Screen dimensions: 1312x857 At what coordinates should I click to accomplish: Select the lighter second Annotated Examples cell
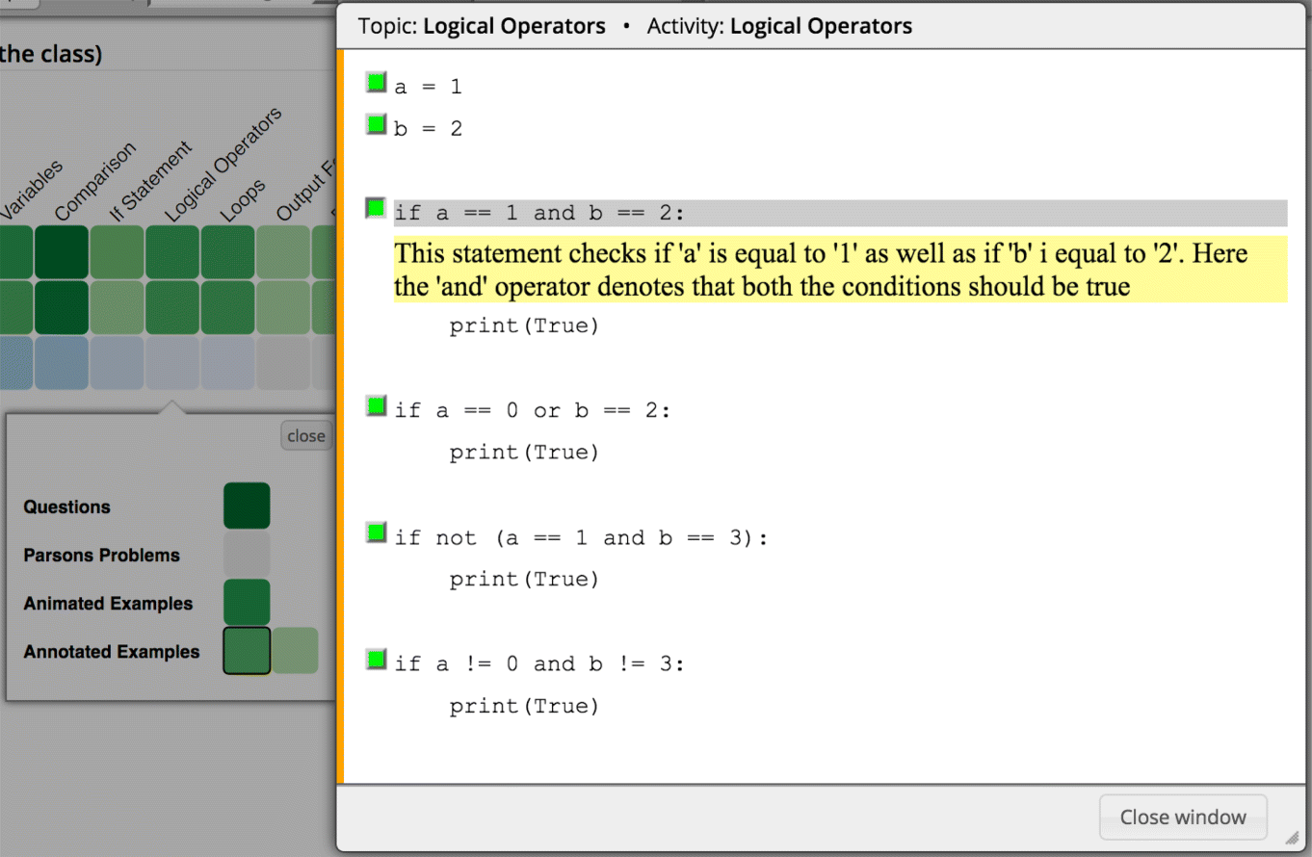click(295, 651)
